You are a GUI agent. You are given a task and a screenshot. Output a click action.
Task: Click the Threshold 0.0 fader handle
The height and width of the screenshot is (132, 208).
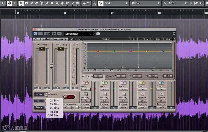point(42,49)
